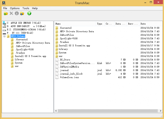This screenshot has height=119, width=164.
Task: Collapse the HFS+ Volume tree node
Action: [x=4, y=36]
